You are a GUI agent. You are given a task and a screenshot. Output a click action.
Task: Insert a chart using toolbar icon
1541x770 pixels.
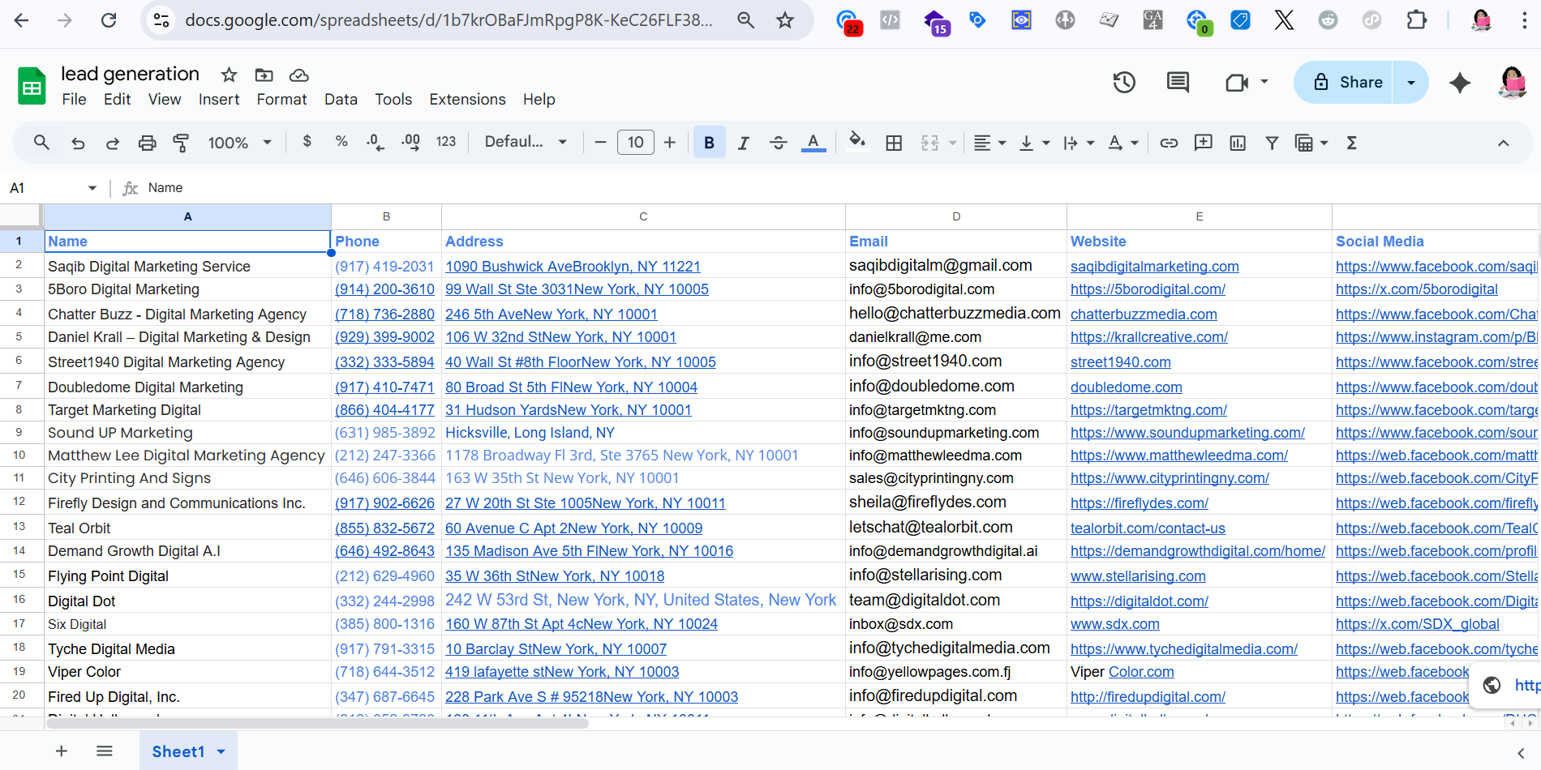[x=1237, y=143]
